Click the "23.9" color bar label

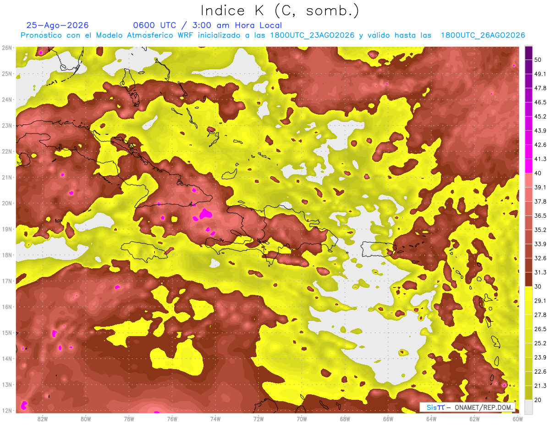(540, 357)
